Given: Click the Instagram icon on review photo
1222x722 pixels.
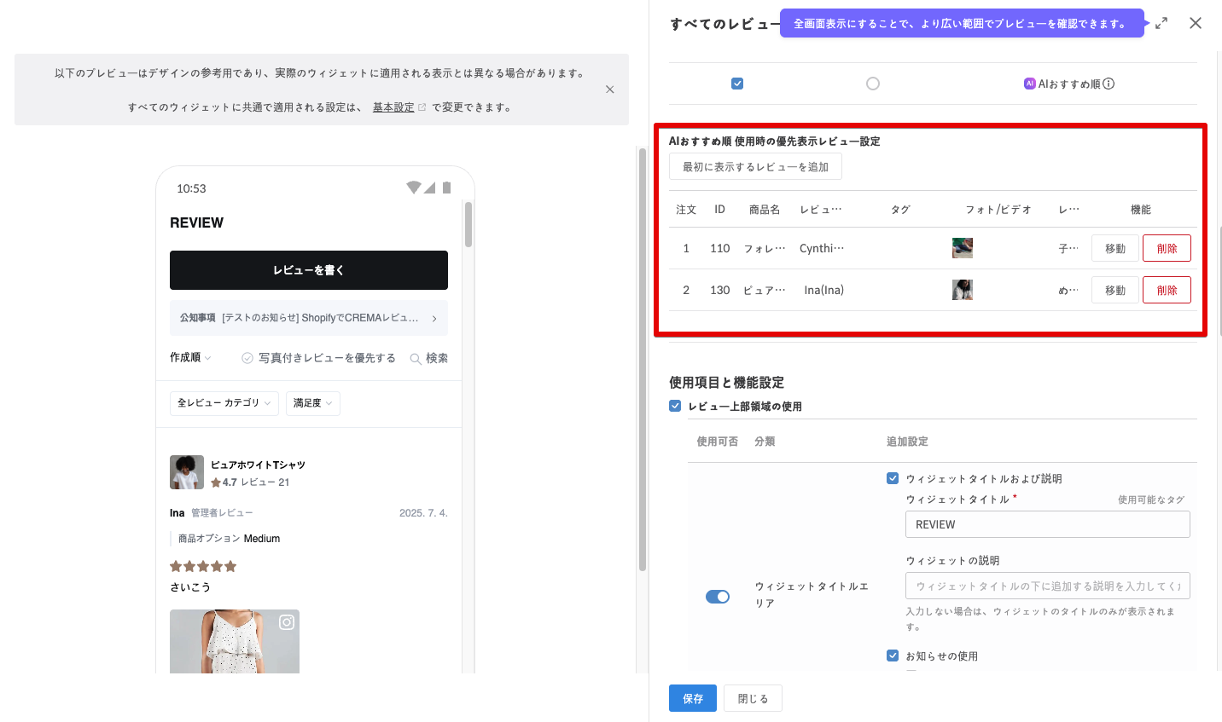Looking at the screenshot, I should [x=287, y=622].
